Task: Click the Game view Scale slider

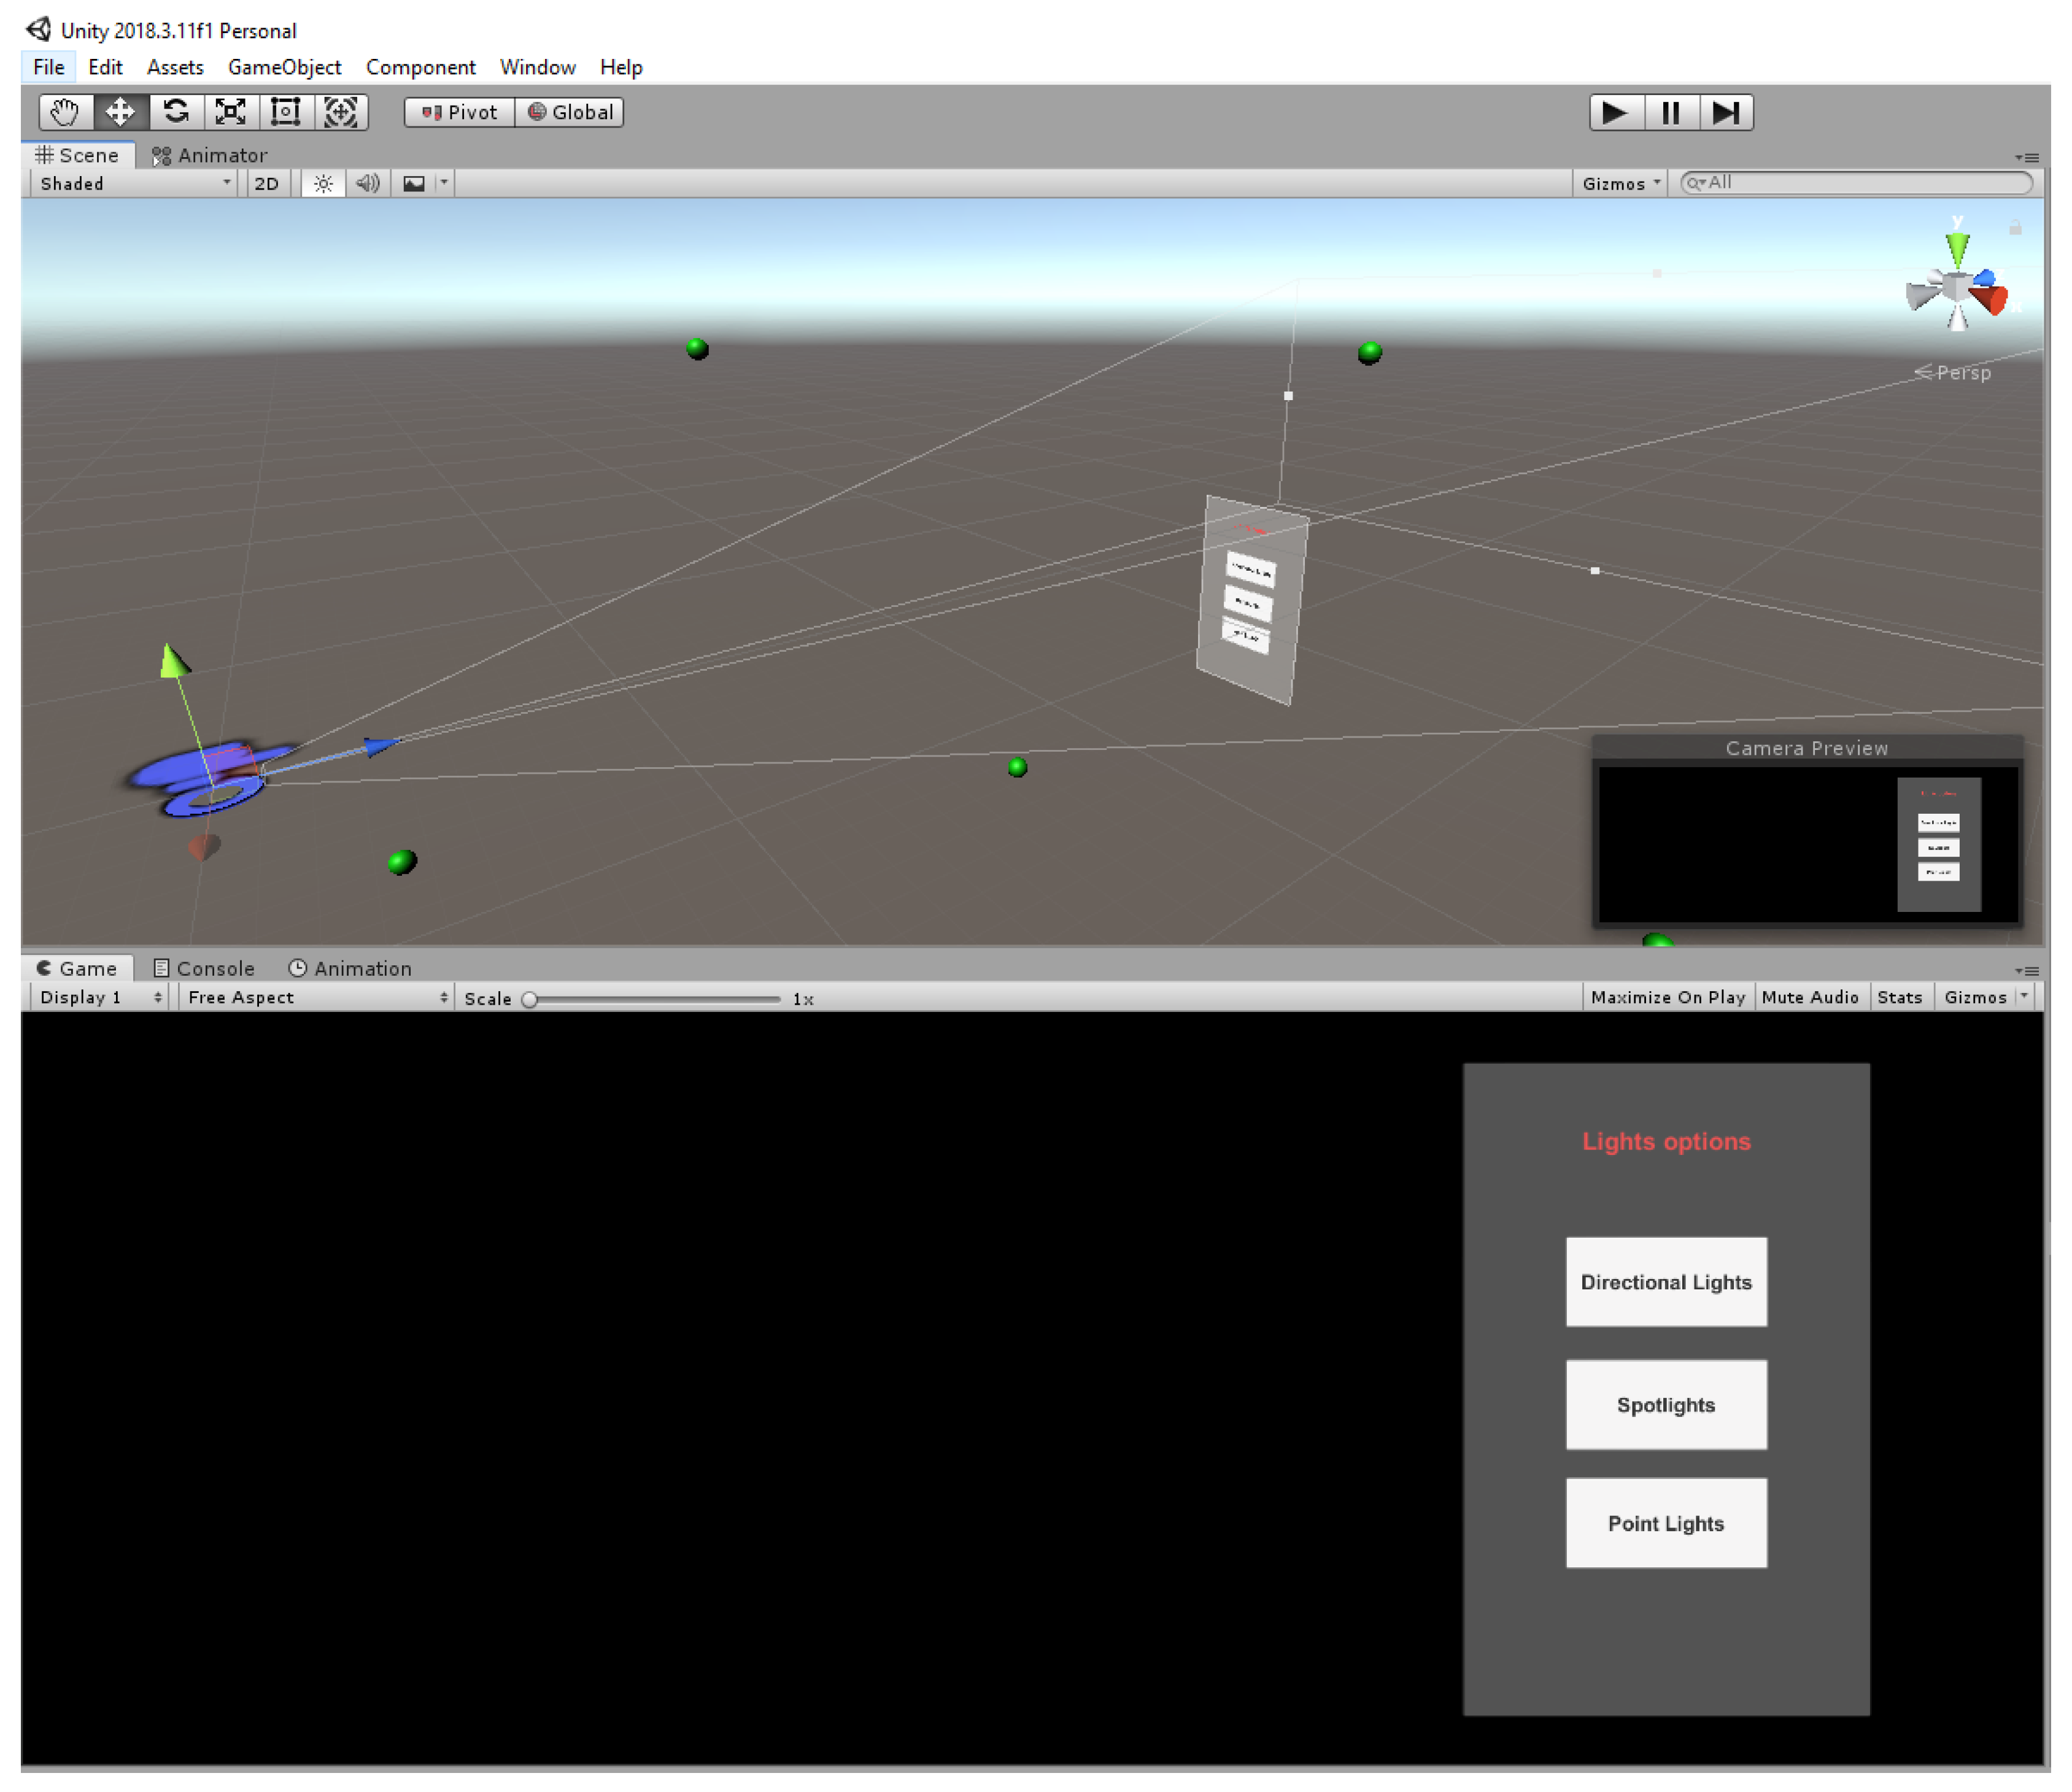Action: (x=654, y=998)
